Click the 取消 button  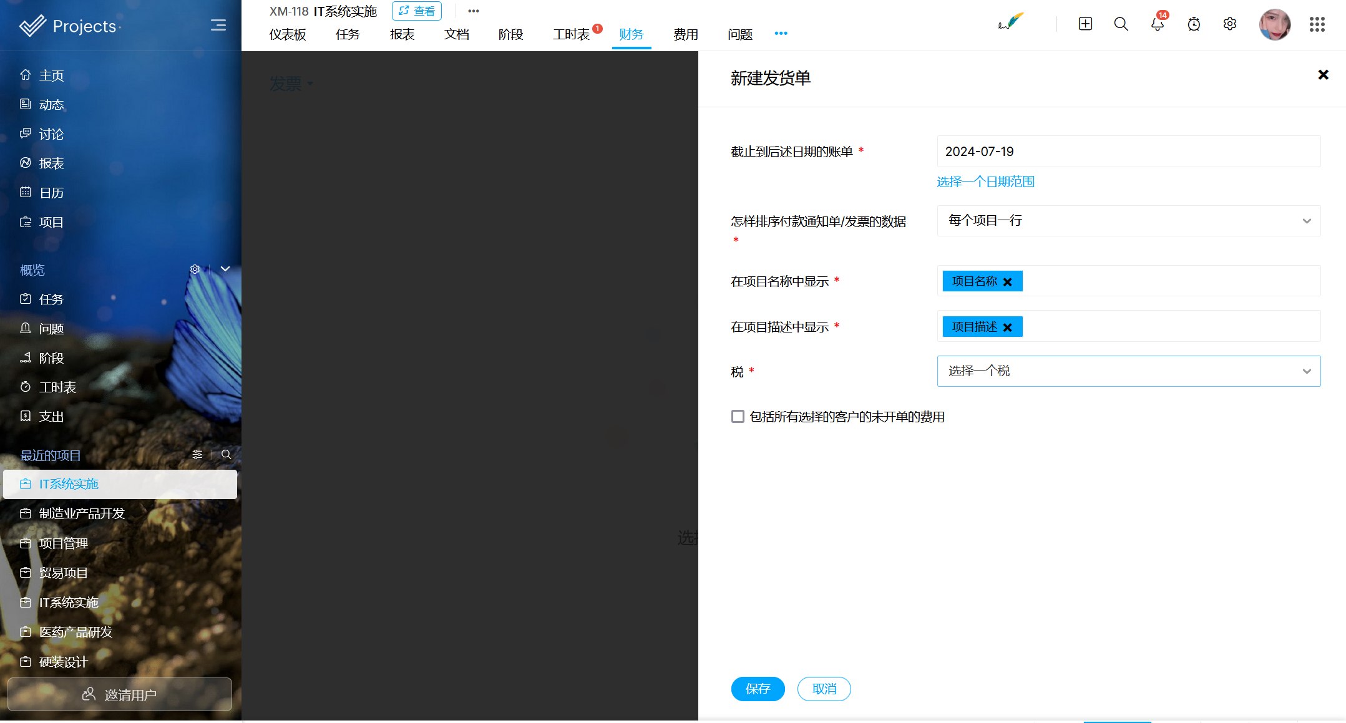(824, 689)
